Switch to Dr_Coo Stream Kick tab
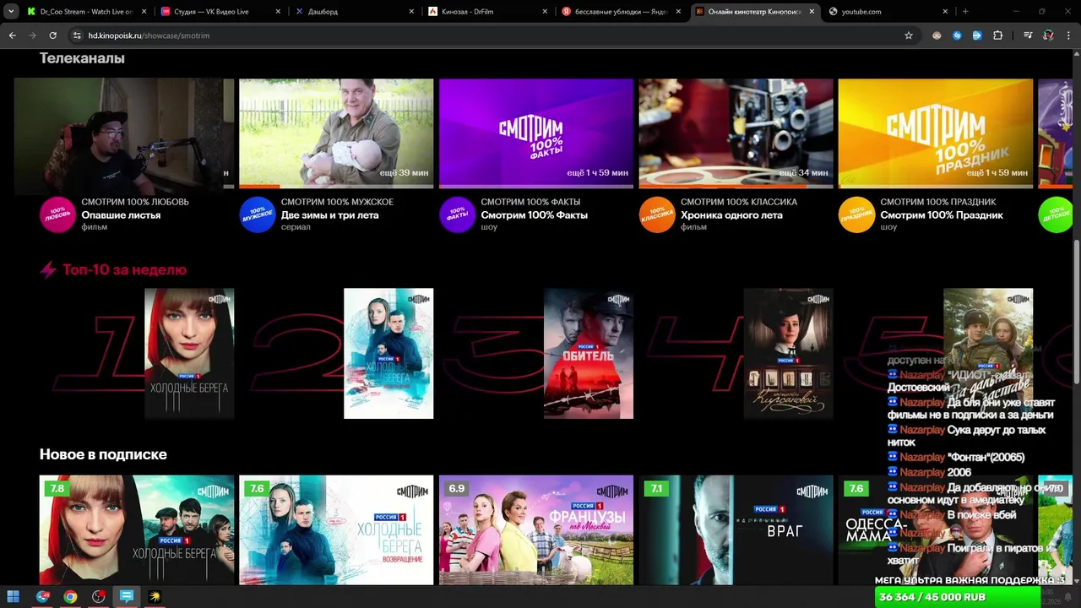 85,12
